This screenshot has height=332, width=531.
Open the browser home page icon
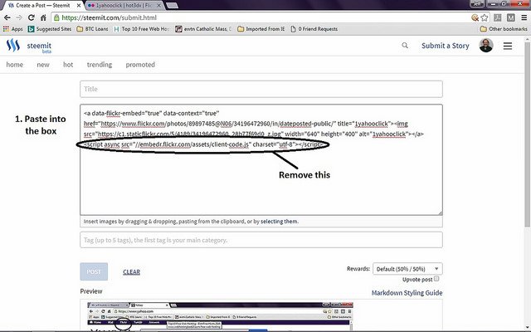pos(43,17)
